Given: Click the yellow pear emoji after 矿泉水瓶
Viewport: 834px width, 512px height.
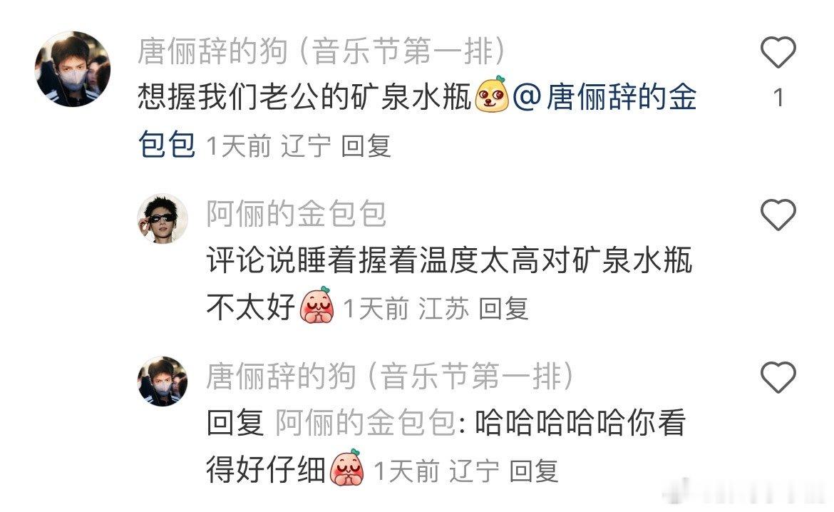Looking at the screenshot, I should click(491, 95).
